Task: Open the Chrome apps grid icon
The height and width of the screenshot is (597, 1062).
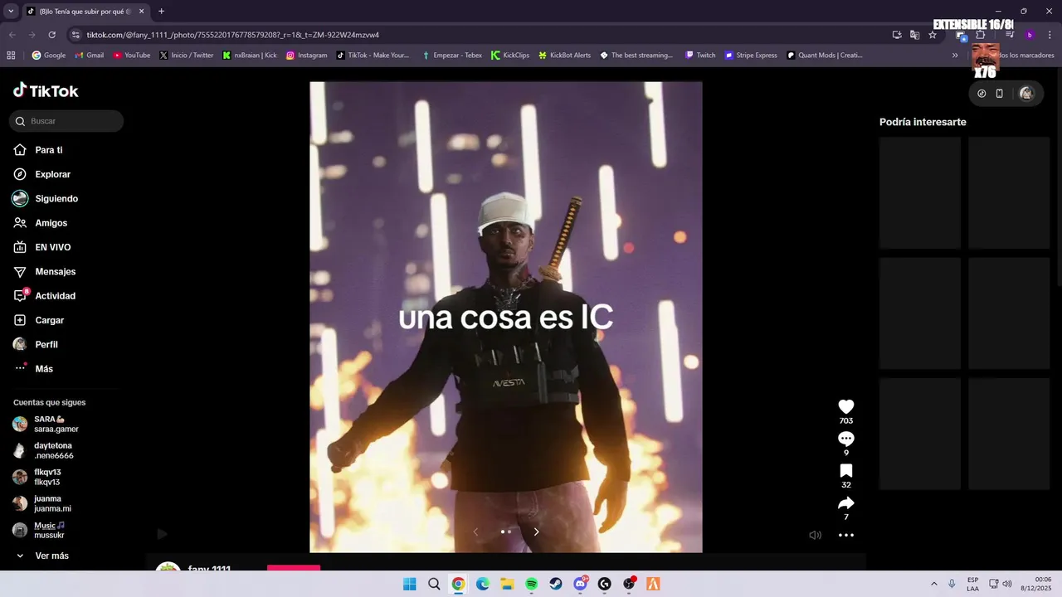Action: 11,56
